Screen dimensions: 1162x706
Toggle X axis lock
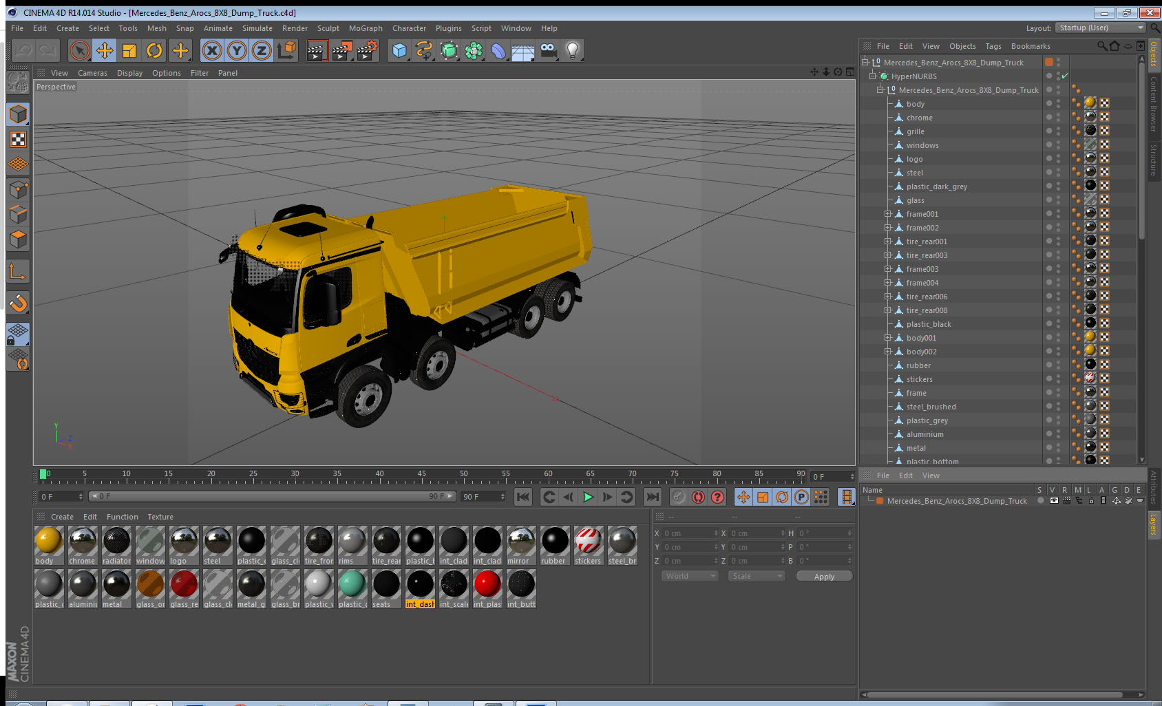click(212, 50)
